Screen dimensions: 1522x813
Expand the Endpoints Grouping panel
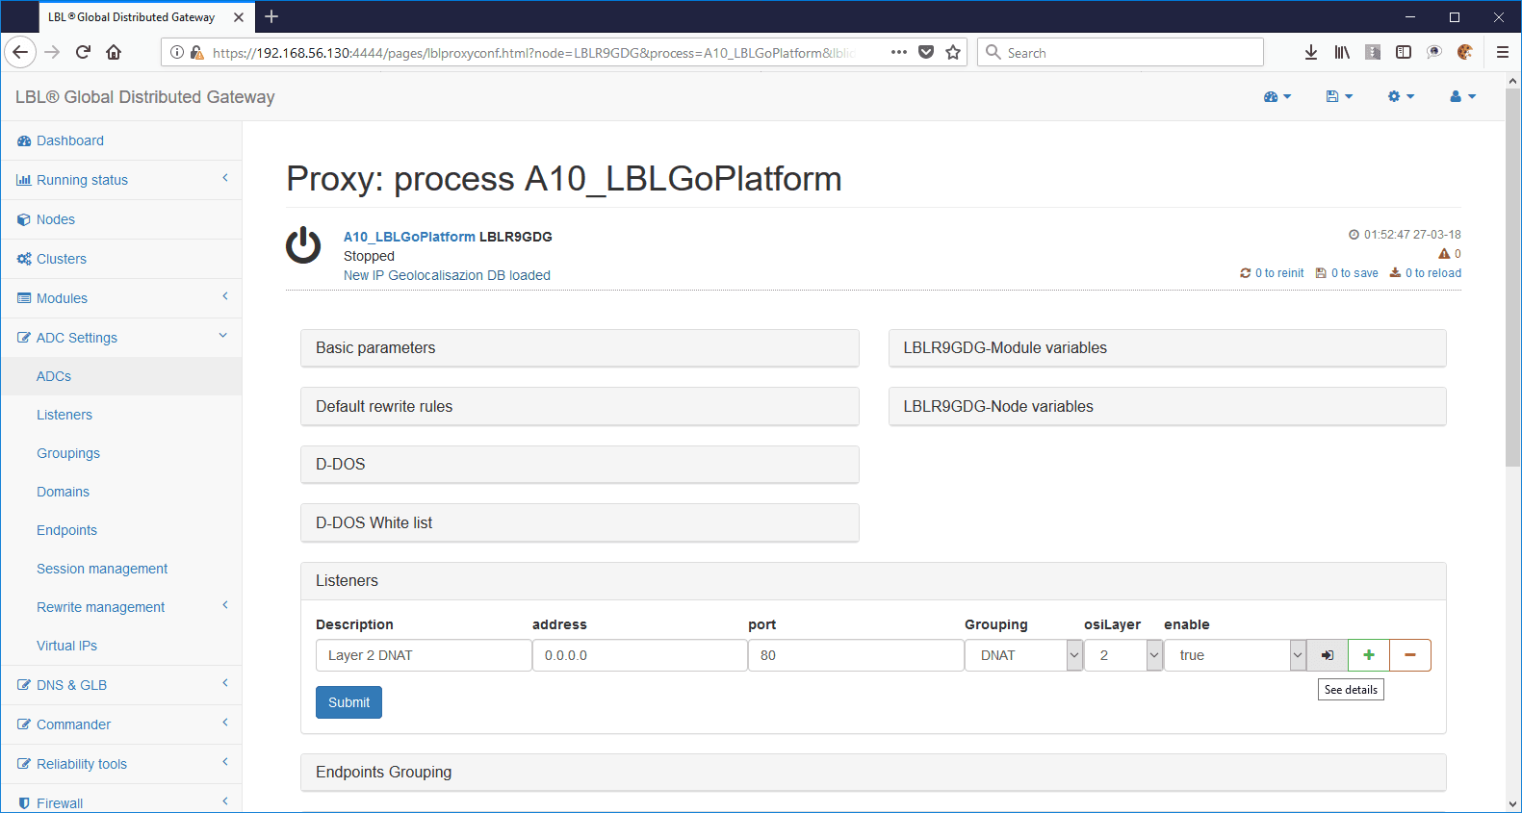873,773
